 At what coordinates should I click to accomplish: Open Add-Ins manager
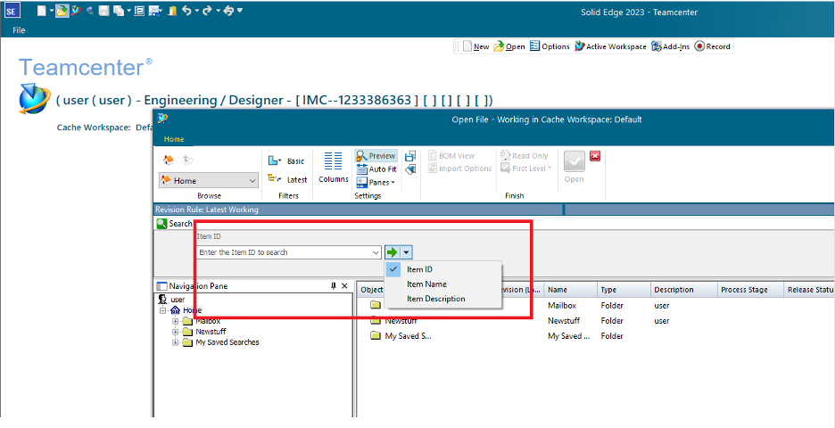[671, 47]
